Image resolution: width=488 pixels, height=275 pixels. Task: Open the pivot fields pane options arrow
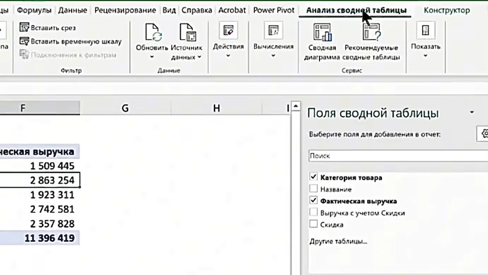point(472,112)
